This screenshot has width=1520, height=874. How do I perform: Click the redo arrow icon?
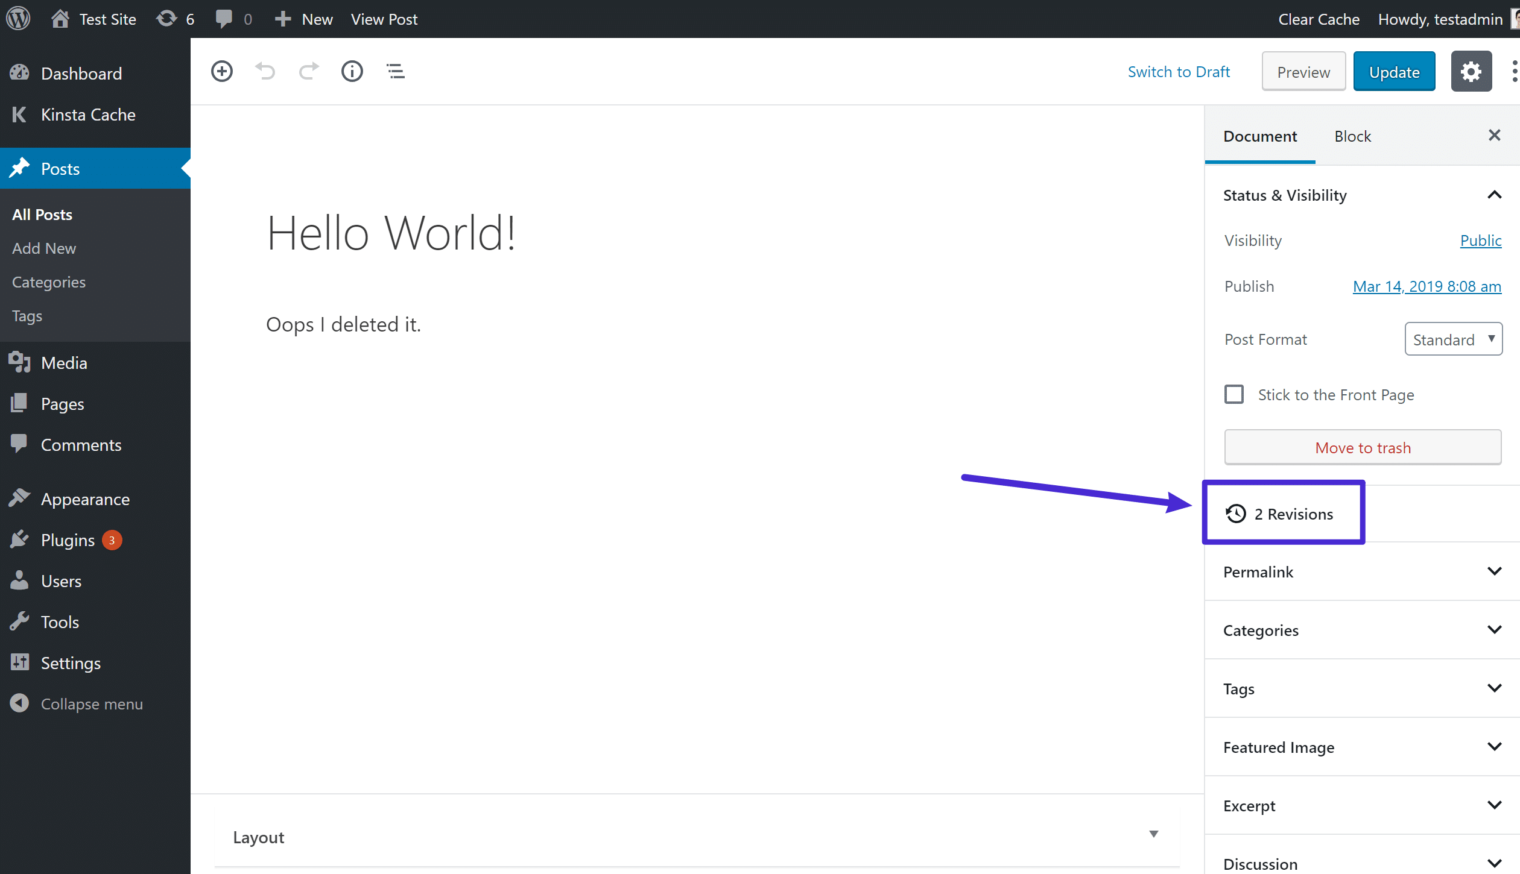309,71
